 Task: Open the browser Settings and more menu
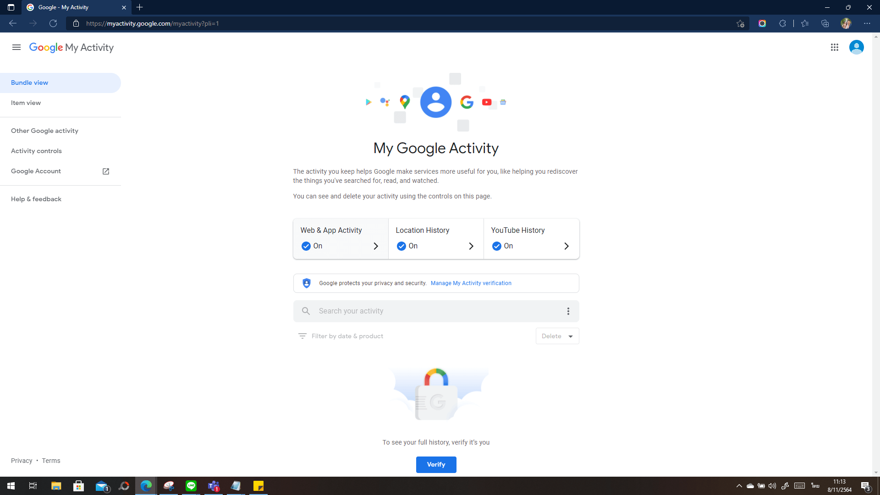(867, 23)
